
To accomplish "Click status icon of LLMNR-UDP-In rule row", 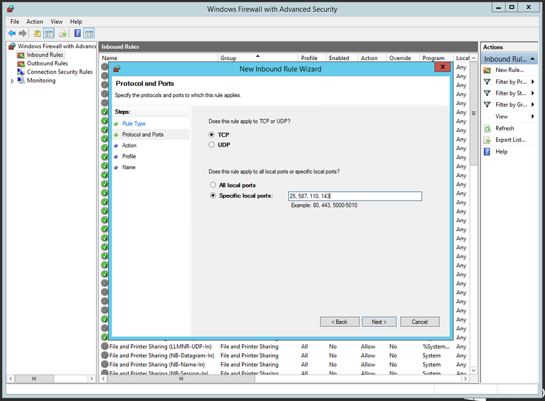I will click(104, 346).
